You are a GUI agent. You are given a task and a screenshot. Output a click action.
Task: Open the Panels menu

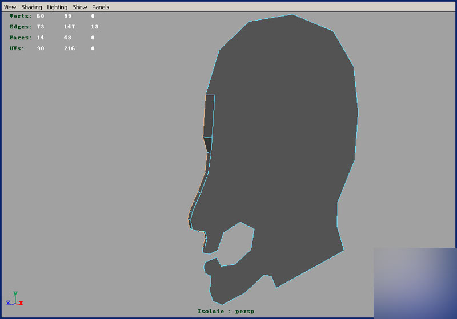point(101,7)
